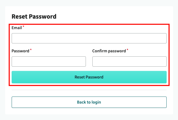Place cursor in the wide Email box
This screenshot has height=120, width=178.
[x=89, y=38]
